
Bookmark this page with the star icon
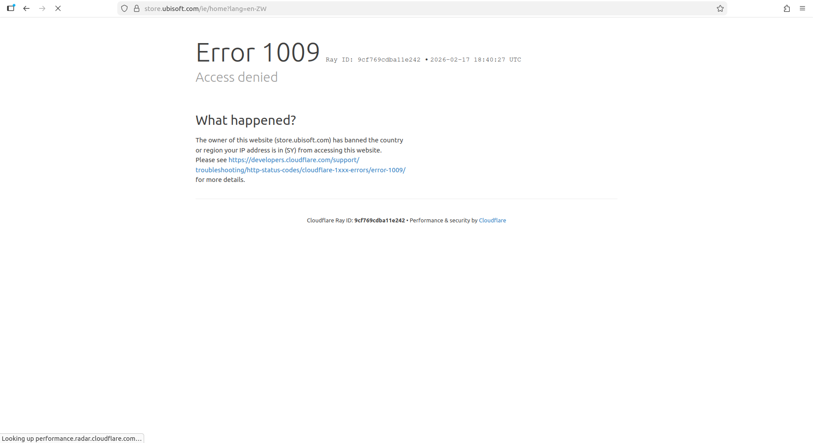(x=720, y=8)
